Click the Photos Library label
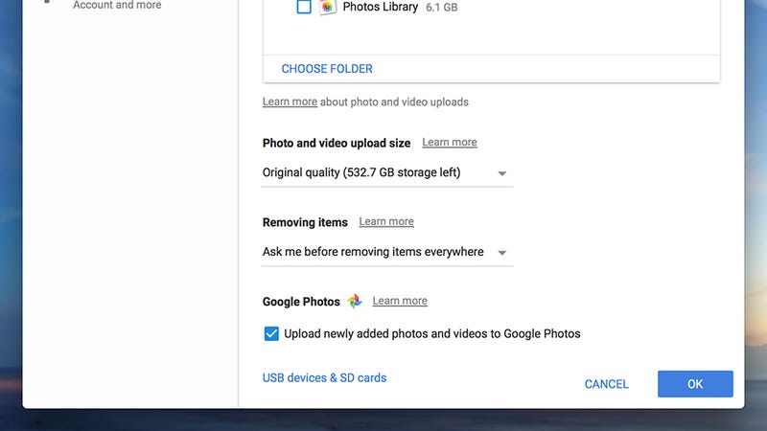 click(x=380, y=7)
